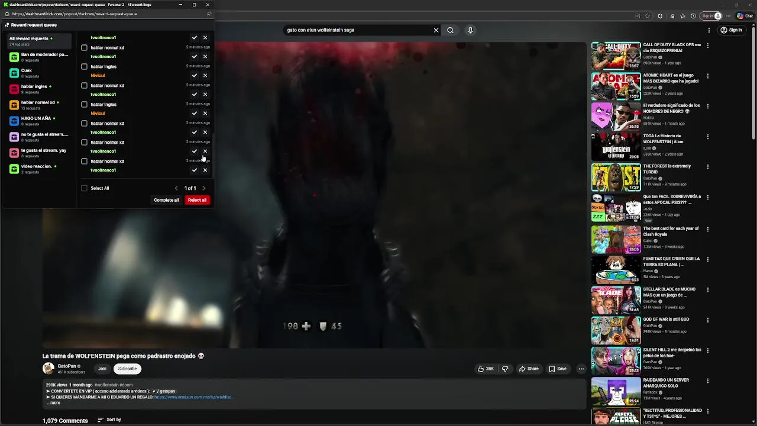The image size is (757, 426).
Task: Filter queue by 'hablar ingles' reward
Action: 38,89
